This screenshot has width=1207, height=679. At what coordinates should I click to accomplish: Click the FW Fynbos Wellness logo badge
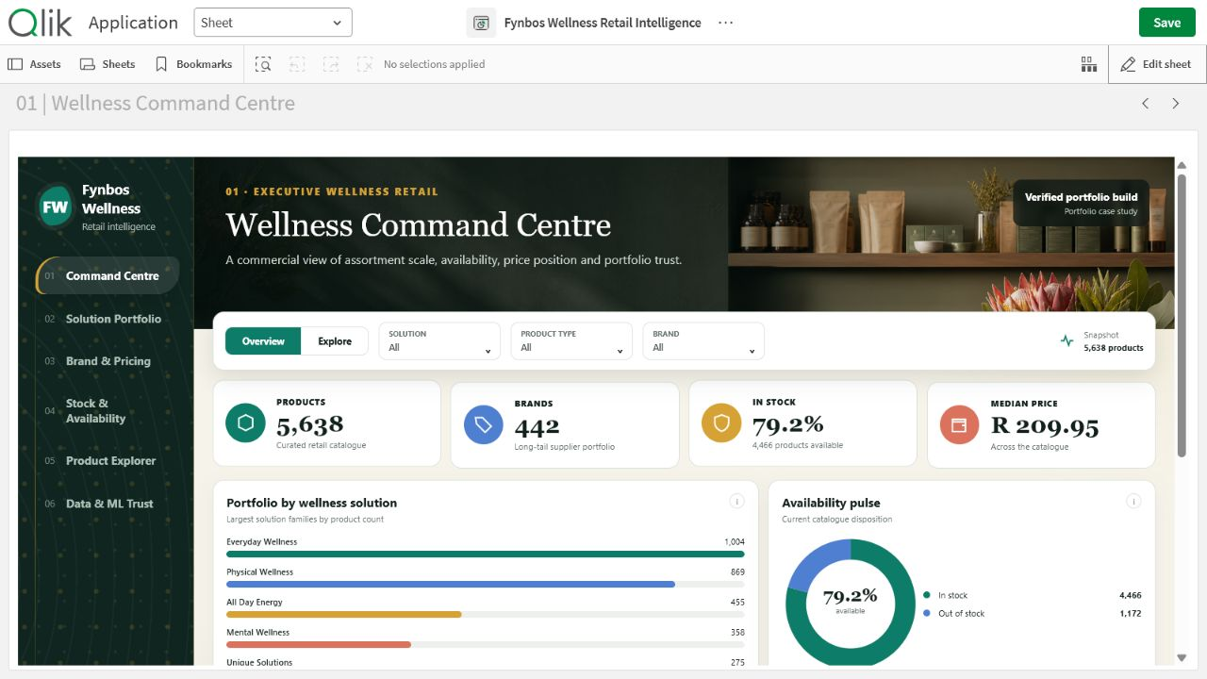pyautogui.click(x=55, y=207)
